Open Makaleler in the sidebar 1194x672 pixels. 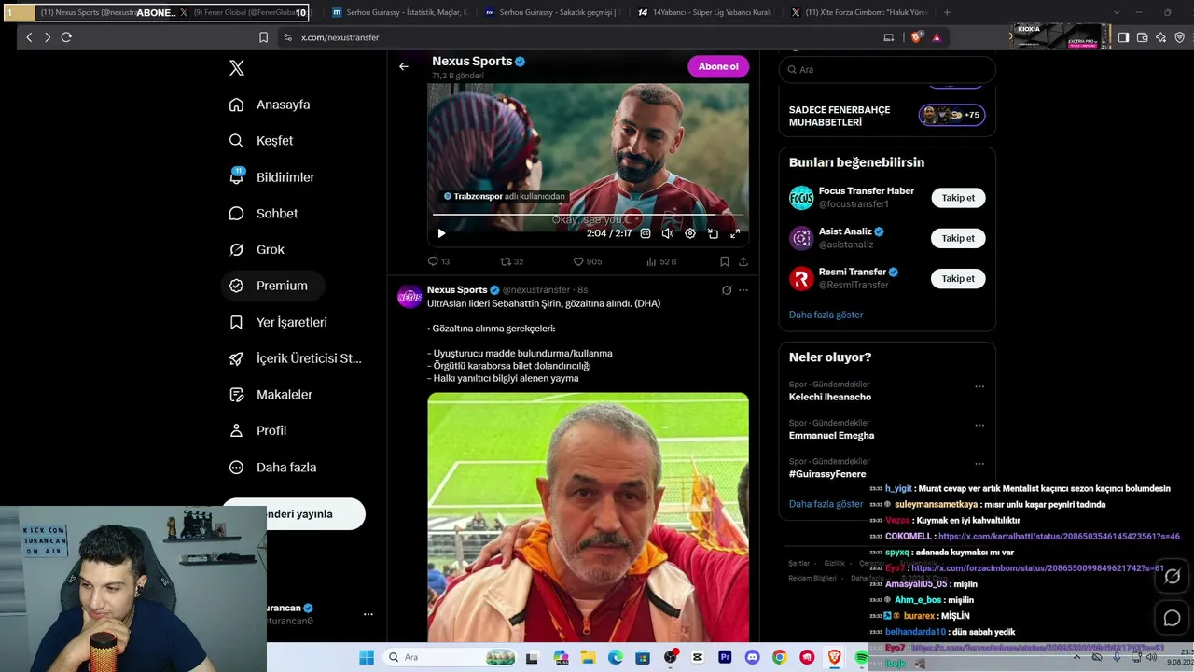click(x=271, y=395)
